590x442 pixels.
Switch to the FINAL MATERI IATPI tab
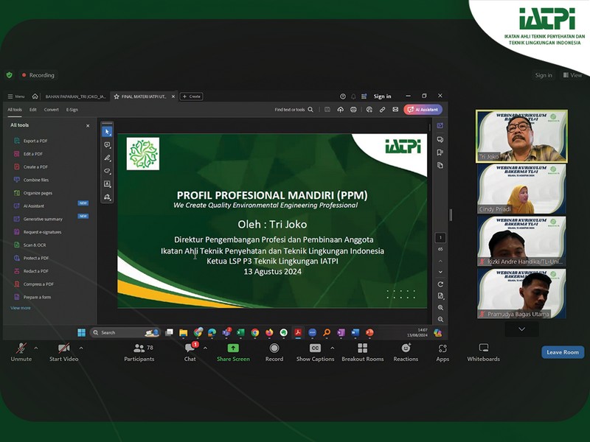[x=143, y=97]
